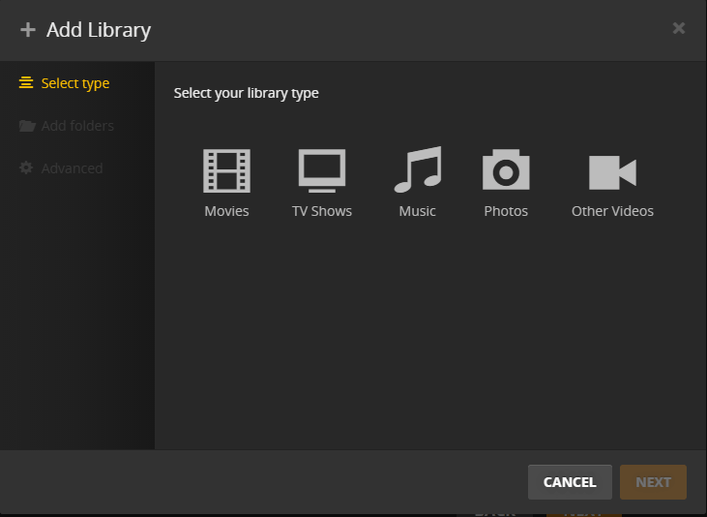Choose the Photos camera icon
707x517 pixels.
[506, 171]
